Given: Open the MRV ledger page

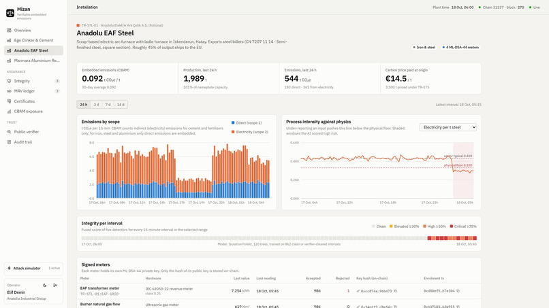Looking at the screenshot, I should coord(33,91).
